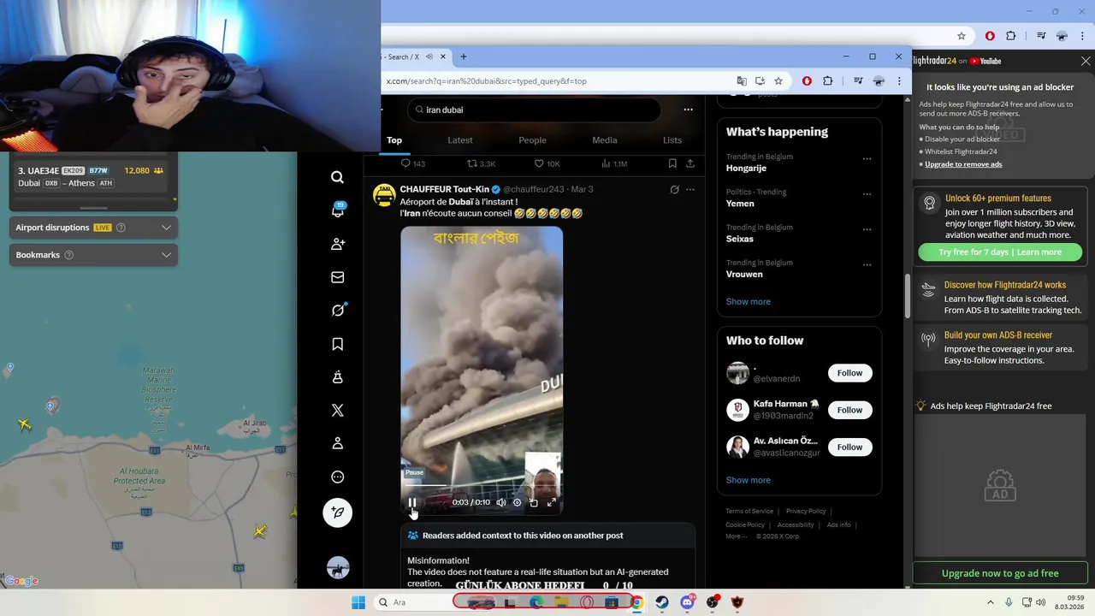The height and width of the screenshot is (616, 1095).
Task: Open account avatar at sidebar bottom
Action: point(337,567)
